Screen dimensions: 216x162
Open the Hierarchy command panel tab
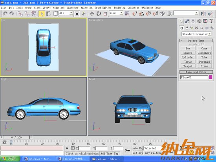pos(193,21)
